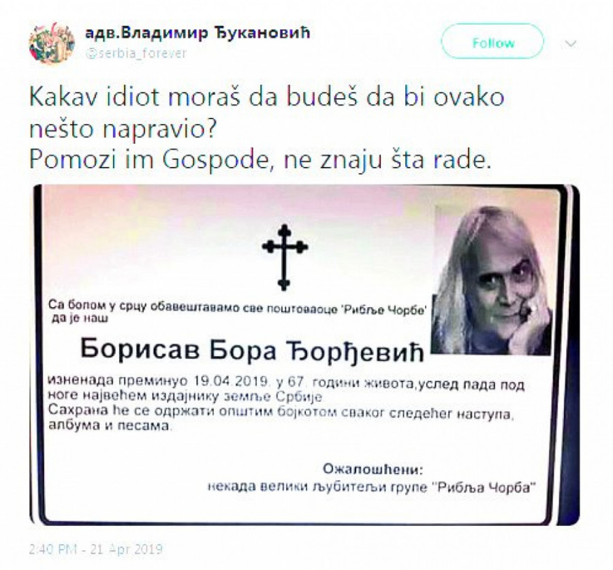The image size is (613, 570).
Task: Open the attached obituary image
Action: 304,355
